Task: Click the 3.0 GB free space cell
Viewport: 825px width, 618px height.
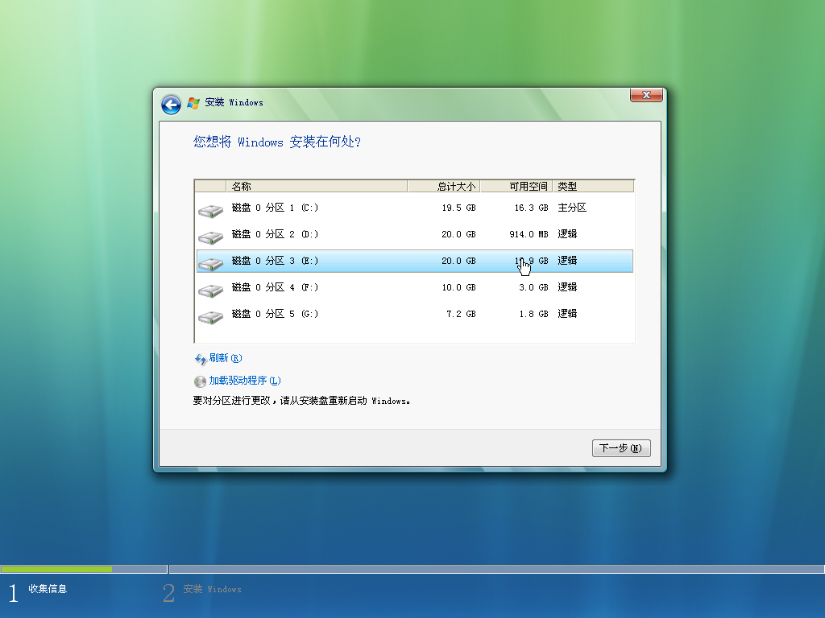Action: coord(533,287)
